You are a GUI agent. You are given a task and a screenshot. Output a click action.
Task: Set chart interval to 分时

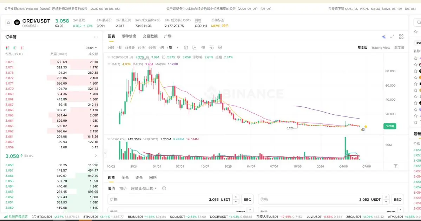tap(111, 47)
